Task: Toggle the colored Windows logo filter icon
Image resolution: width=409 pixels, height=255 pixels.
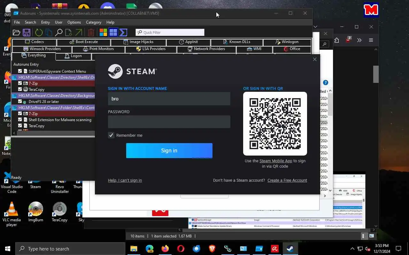Action: click(103, 33)
